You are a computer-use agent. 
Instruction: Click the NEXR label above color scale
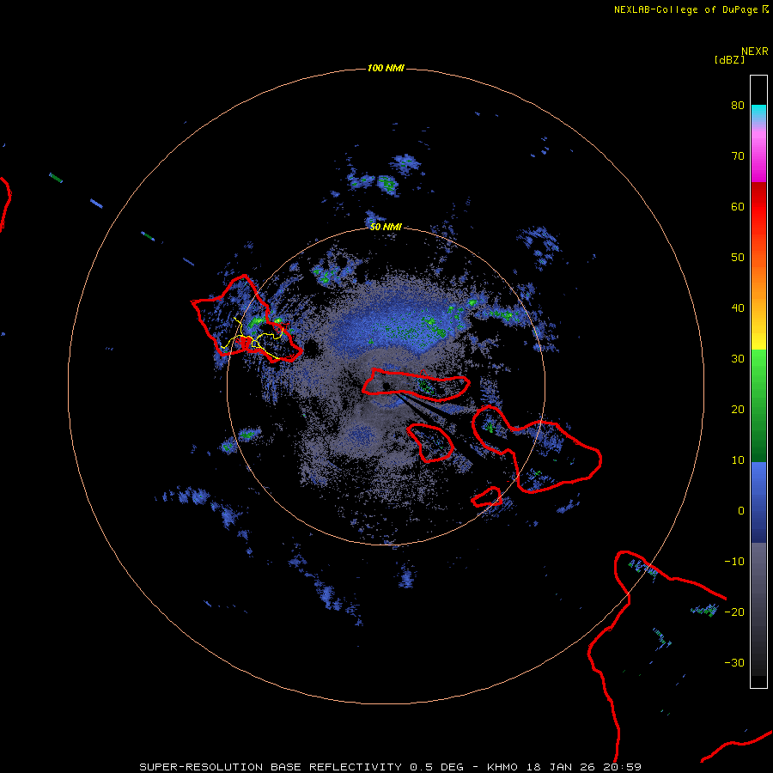754,52
